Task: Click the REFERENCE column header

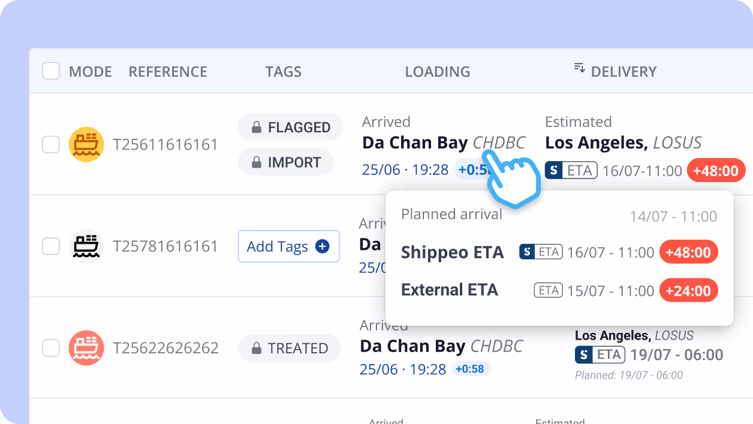Action: [168, 71]
